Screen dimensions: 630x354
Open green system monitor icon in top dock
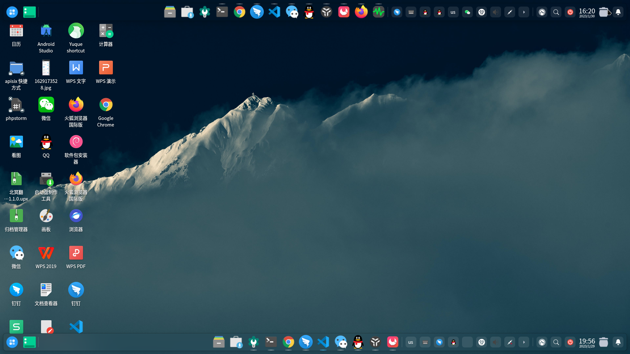pyautogui.click(x=378, y=12)
